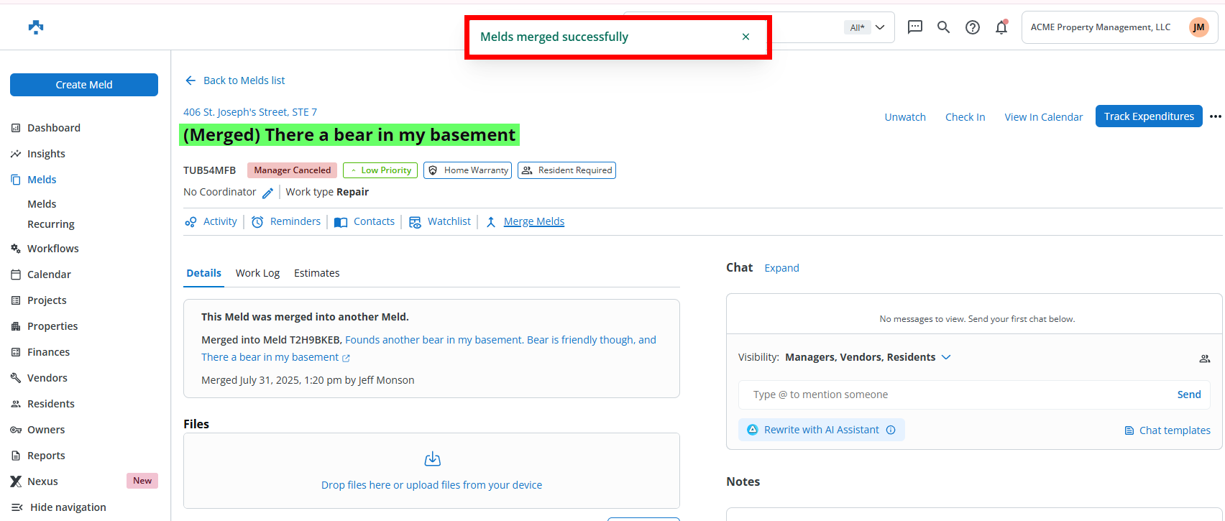Open the chat messages icon in header
The image size is (1225, 521).
click(x=914, y=27)
